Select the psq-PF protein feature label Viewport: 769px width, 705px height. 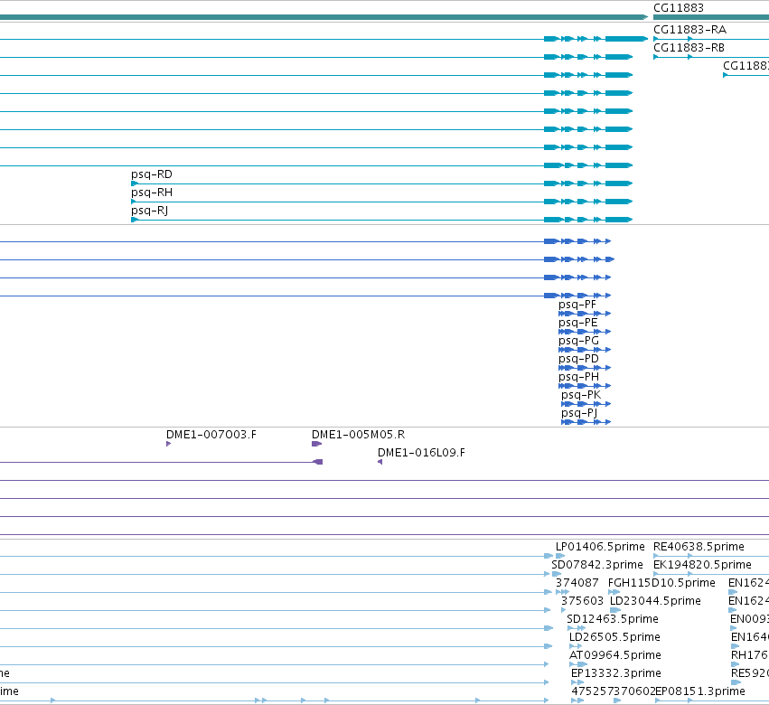(577, 305)
